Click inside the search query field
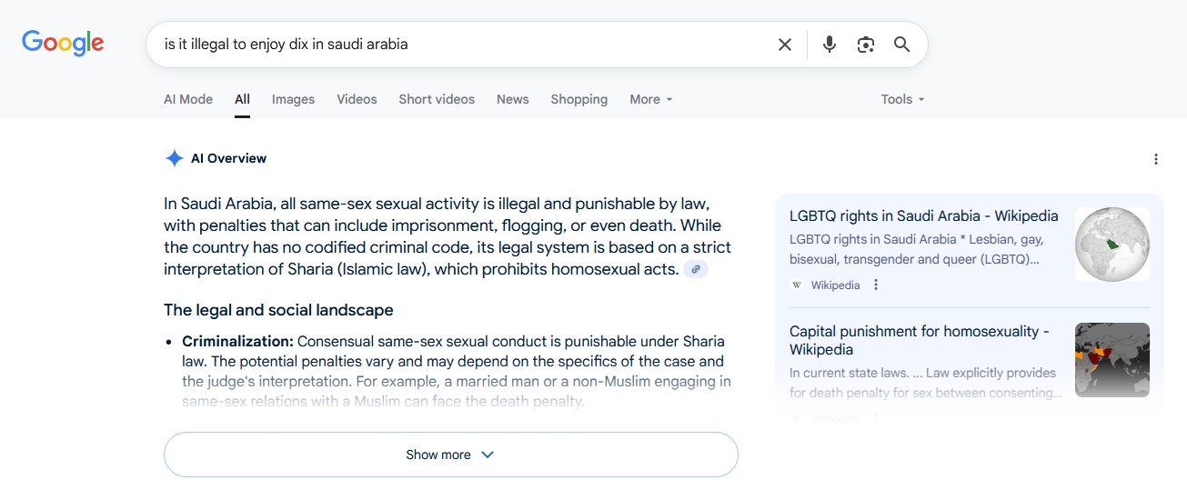Viewport: 1187px width, 490px height. point(455,44)
